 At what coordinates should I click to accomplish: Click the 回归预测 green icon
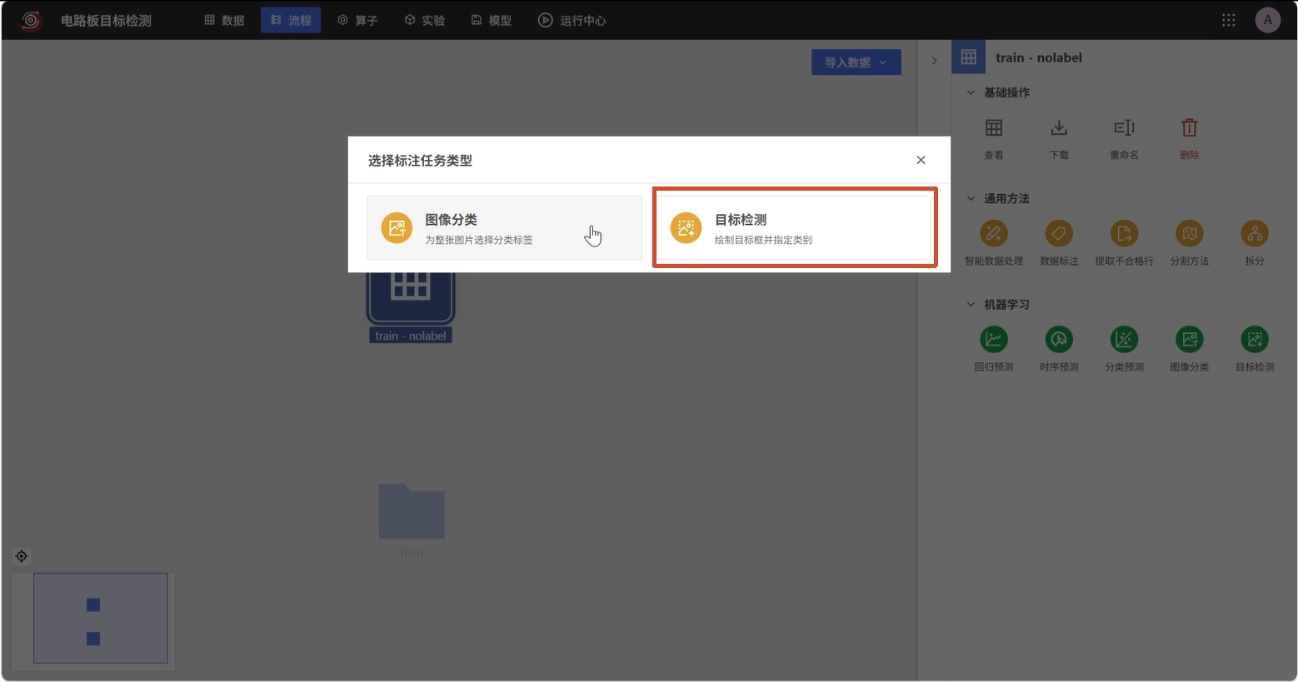pyautogui.click(x=994, y=339)
